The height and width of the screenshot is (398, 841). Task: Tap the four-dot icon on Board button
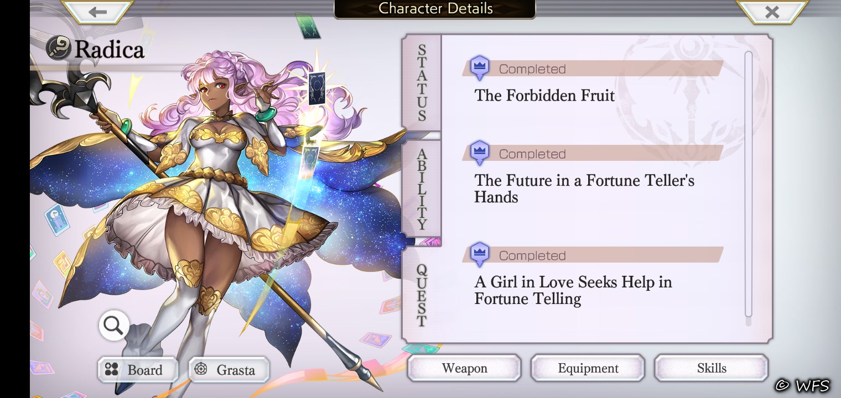[112, 370]
